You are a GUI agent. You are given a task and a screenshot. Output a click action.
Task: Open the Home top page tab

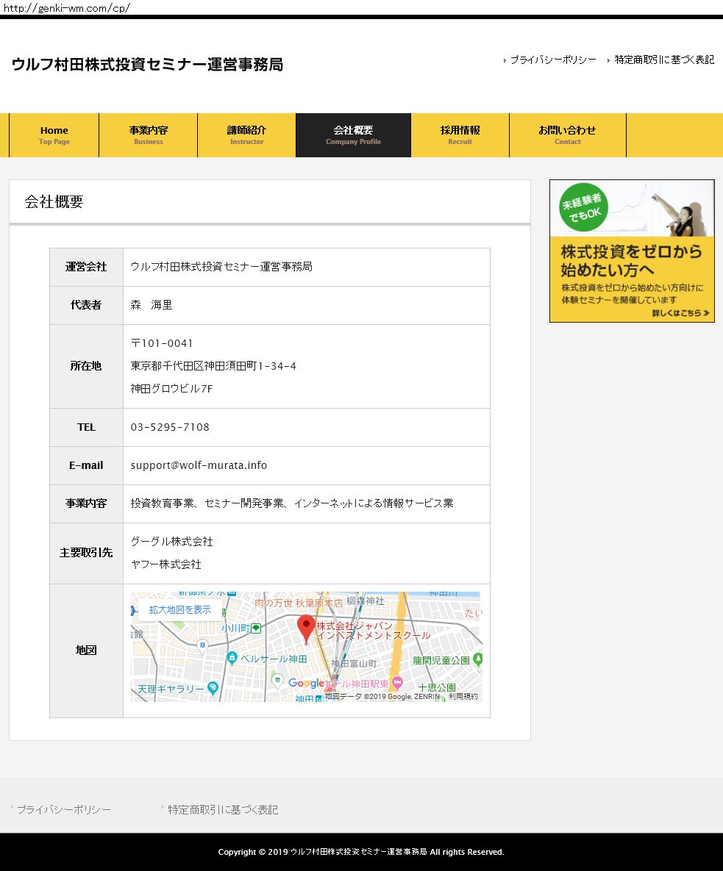coord(54,135)
